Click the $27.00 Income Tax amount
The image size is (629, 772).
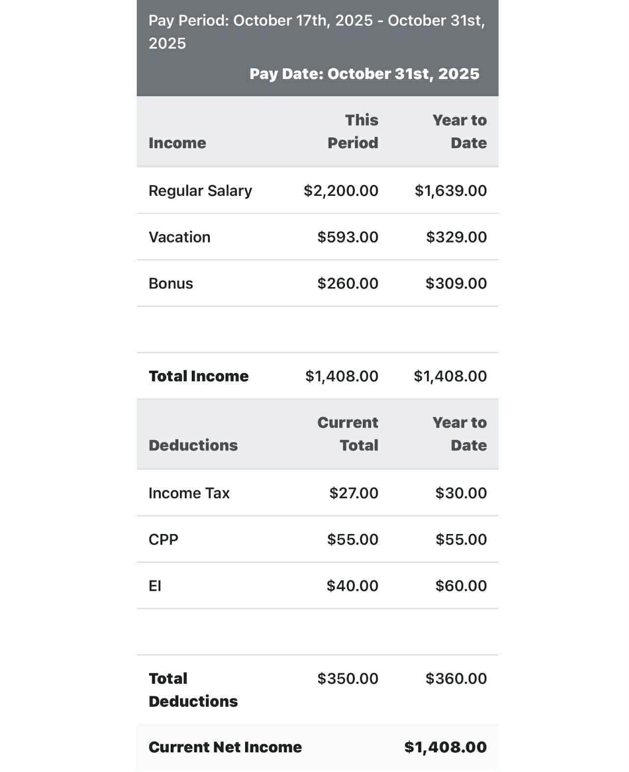pyautogui.click(x=353, y=493)
